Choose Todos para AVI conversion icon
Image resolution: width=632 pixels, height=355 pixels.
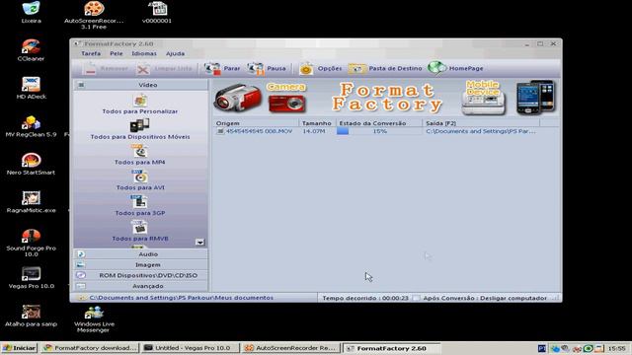(140, 177)
